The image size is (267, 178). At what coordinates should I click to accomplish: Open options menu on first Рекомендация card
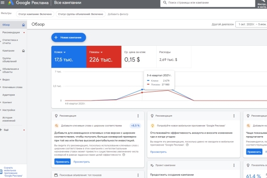tap(138, 116)
